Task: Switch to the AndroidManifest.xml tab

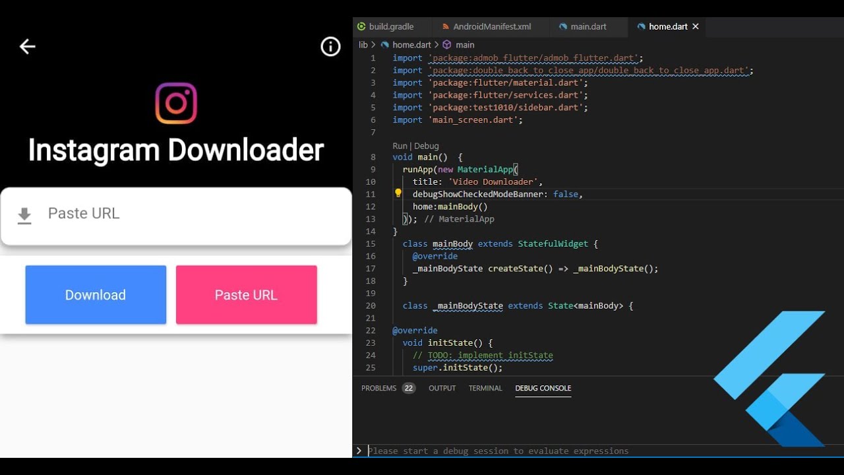Action: click(x=492, y=26)
